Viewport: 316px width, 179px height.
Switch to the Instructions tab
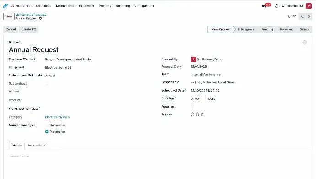tap(37, 146)
